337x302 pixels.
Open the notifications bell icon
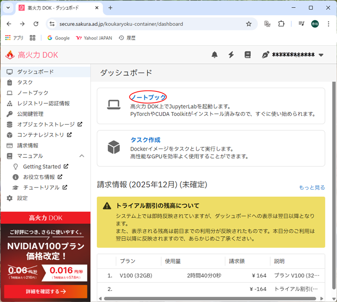(215, 55)
